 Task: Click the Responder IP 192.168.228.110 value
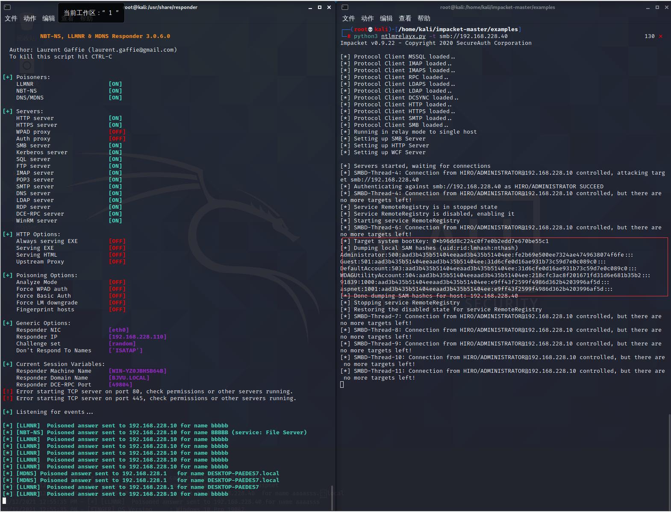138,337
